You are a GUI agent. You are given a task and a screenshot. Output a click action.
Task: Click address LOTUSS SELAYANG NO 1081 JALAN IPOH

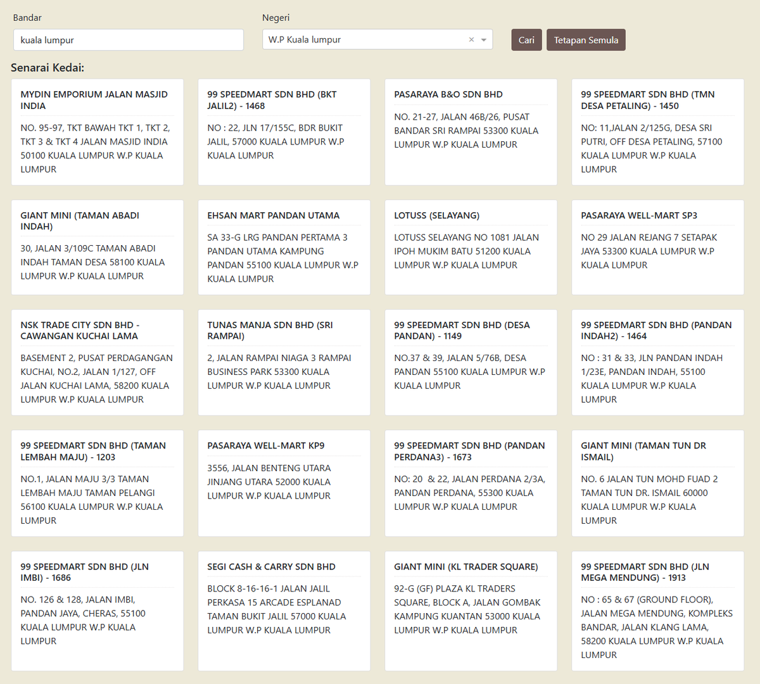466,251
